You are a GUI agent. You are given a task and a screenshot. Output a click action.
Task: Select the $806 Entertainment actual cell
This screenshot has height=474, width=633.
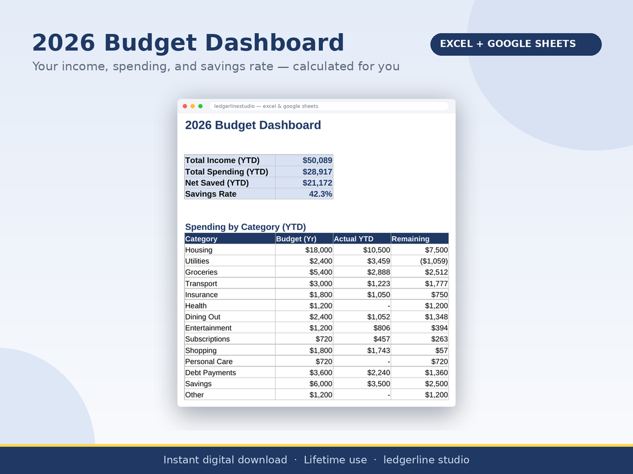[362, 327]
